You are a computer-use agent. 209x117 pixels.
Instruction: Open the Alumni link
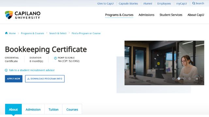[x=148, y=4]
